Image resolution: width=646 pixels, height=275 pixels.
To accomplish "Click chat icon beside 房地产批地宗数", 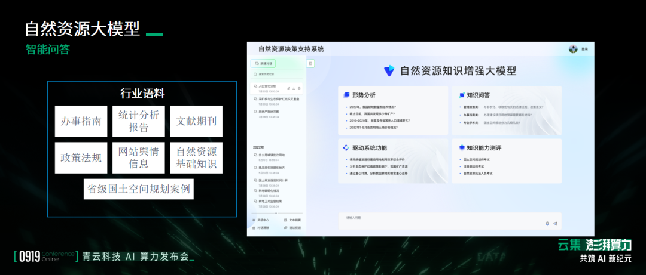I will click(x=255, y=112).
